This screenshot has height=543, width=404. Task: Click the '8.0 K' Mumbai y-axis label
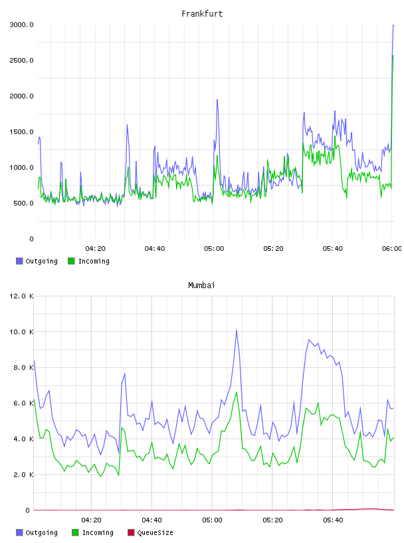tap(23, 367)
